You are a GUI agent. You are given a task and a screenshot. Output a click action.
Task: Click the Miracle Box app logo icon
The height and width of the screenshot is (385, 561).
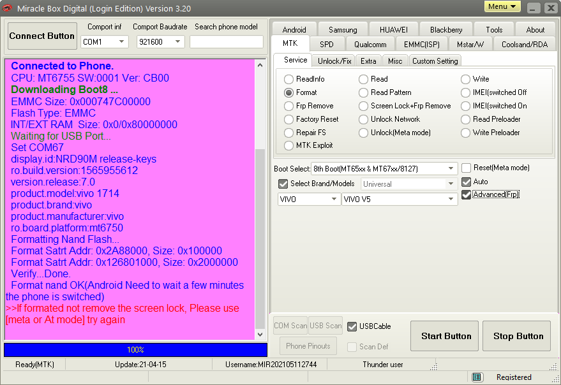7,8
